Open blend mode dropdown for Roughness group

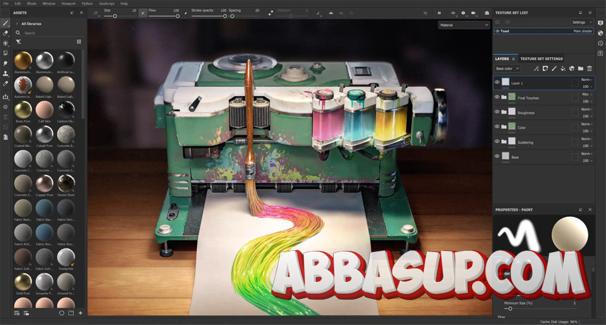click(587, 109)
